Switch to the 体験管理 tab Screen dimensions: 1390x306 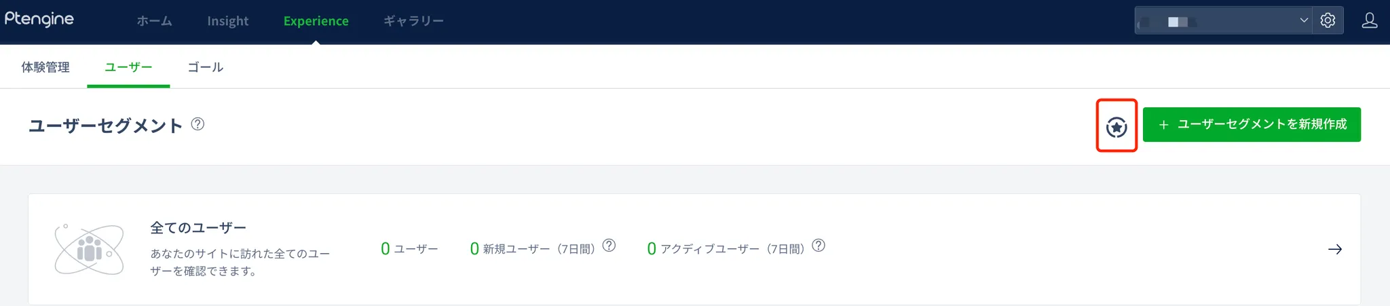pos(45,67)
